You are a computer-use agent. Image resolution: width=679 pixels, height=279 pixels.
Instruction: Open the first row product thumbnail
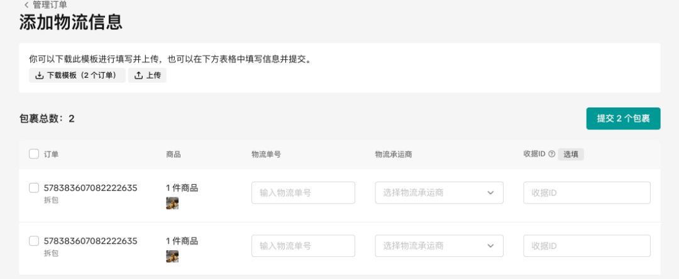[x=172, y=204]
